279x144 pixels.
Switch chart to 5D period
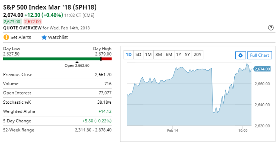(138, 54)
